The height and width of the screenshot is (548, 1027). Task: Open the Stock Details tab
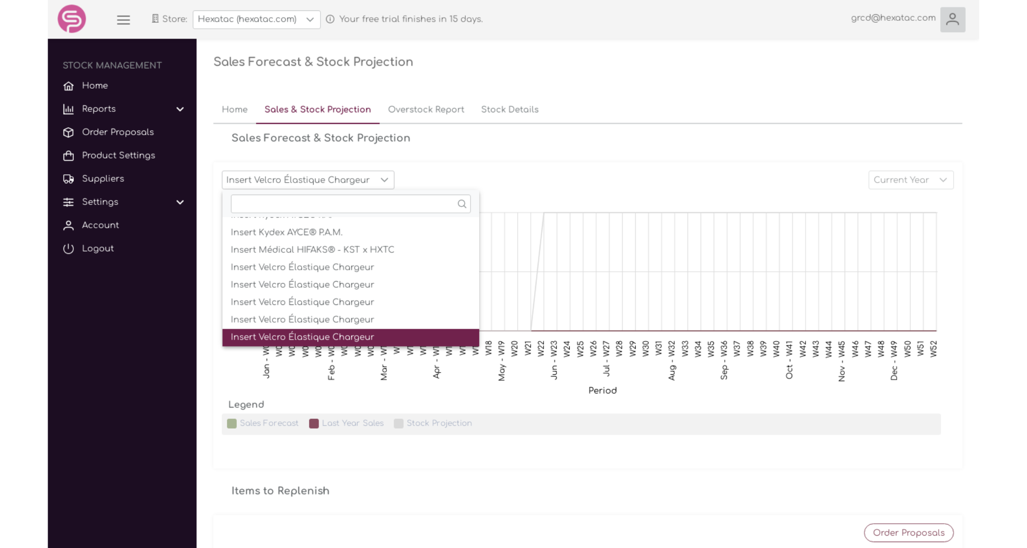click(510, 110)
